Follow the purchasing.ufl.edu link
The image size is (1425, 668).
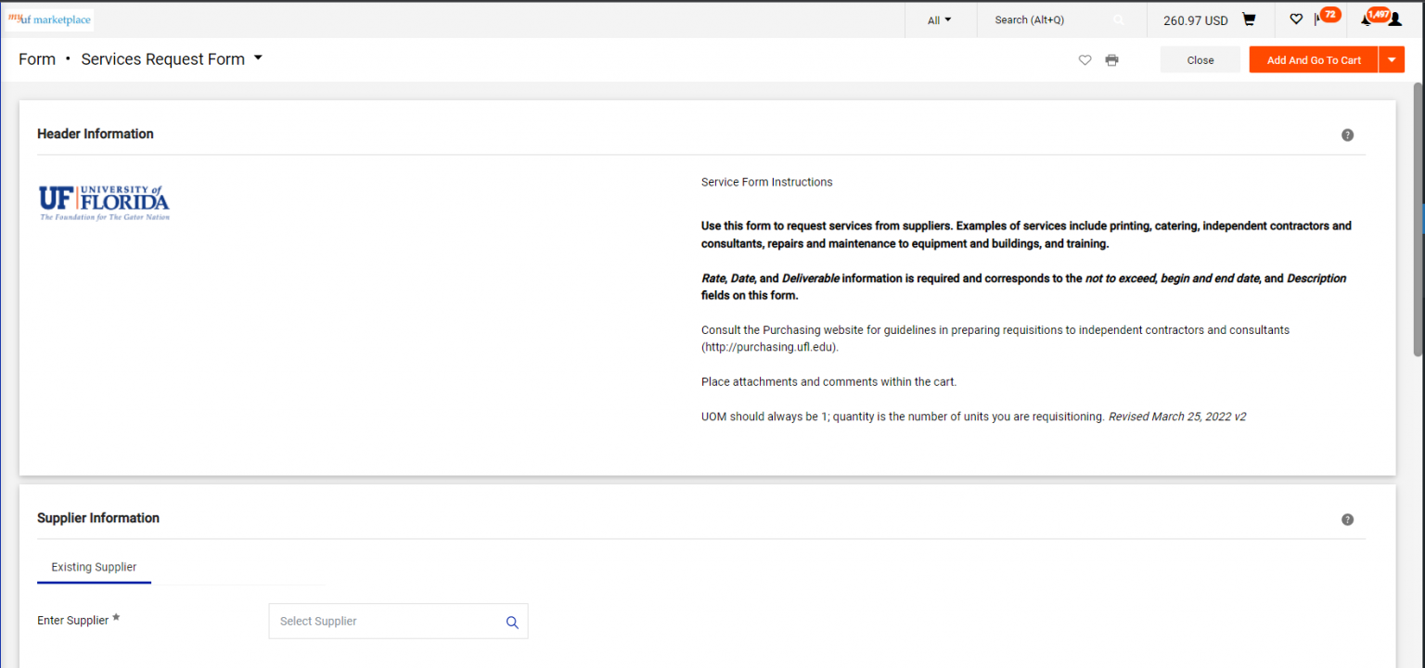[x=768, y=346]
